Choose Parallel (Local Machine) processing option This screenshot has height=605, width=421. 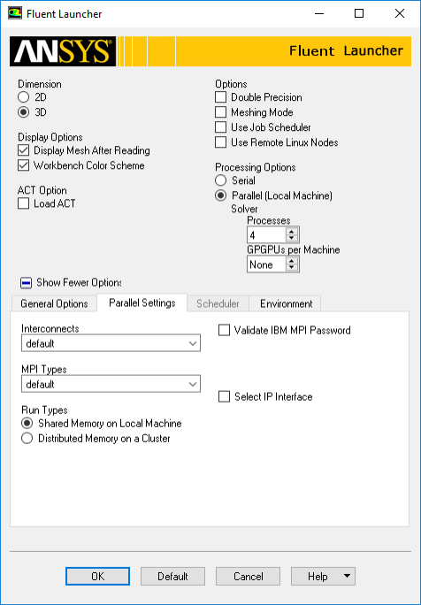pyautogui.click(x=221, y=195)
